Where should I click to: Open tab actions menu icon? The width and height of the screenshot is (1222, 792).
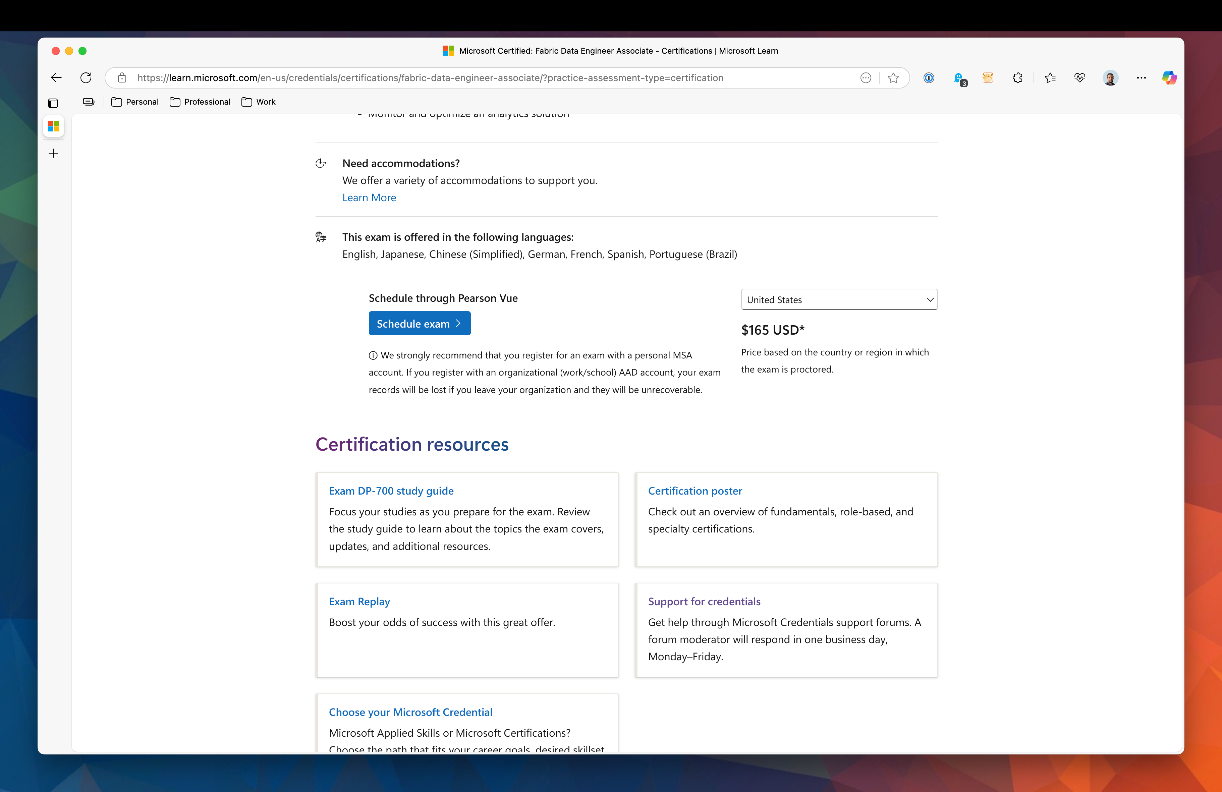(x=53, y=103)
